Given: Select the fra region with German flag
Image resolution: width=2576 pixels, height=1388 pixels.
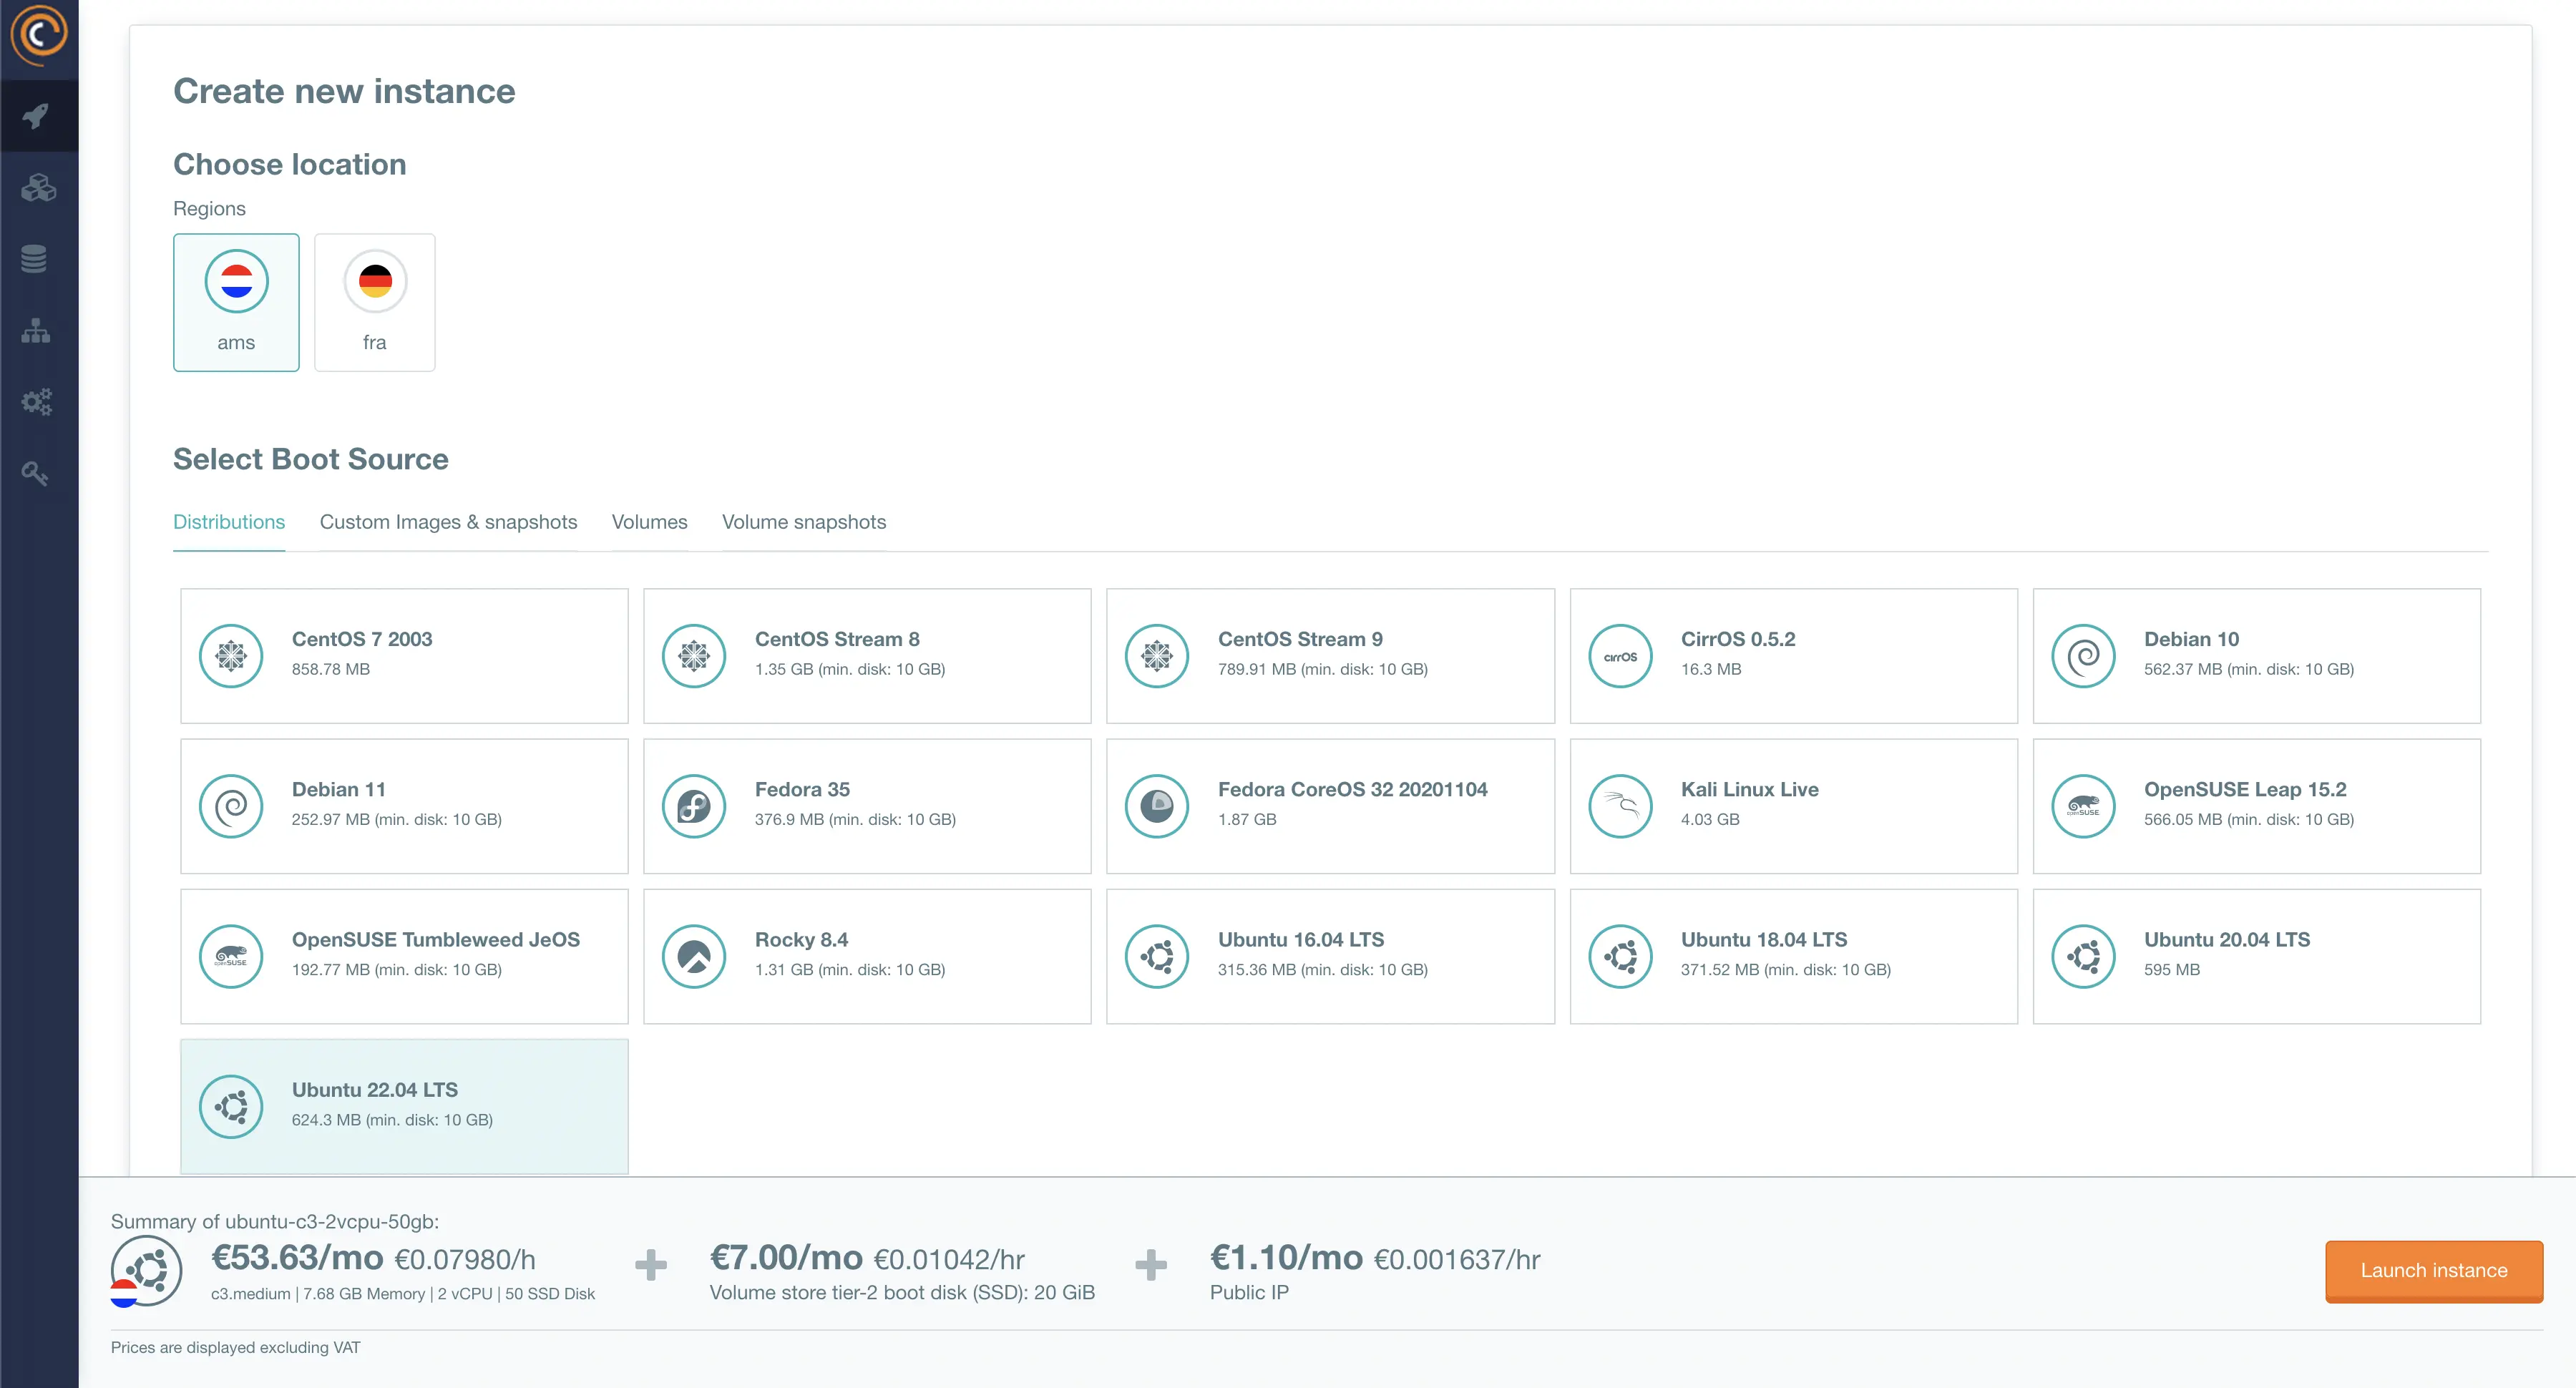Looking at the screenshot, I should coord(375,302).
